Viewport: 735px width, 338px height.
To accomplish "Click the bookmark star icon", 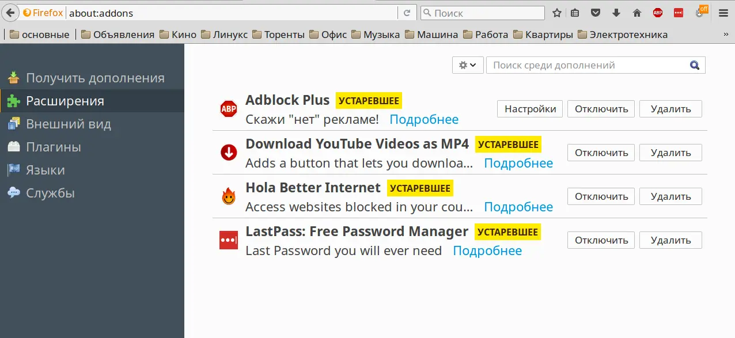I will tap(557, 13).
